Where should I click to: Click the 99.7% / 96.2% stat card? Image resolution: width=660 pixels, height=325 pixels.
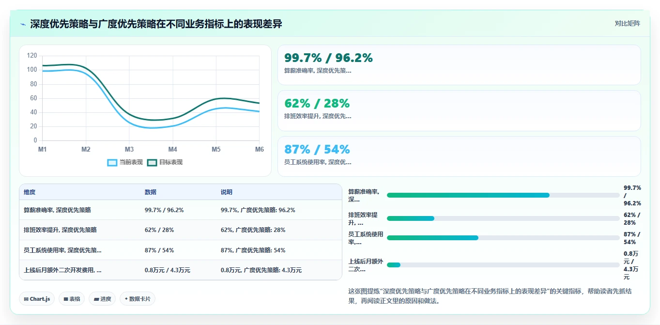pos(459,65)
